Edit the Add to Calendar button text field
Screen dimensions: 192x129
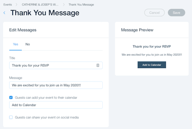point(56,105)
